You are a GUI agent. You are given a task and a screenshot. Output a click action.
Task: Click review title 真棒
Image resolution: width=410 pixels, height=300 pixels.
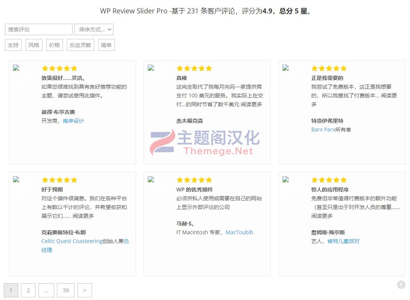(182, 78)
